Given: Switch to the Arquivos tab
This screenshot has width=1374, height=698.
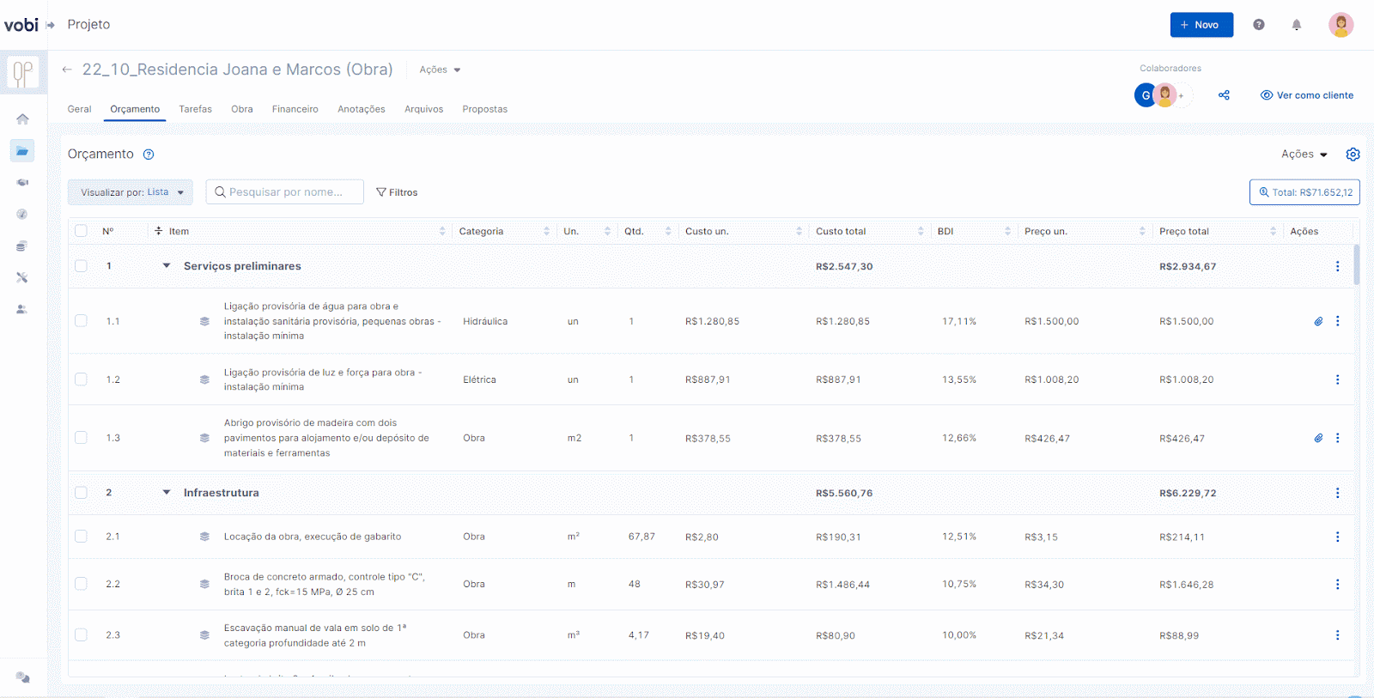Looking at the screenshot, I should click(424, 109).
